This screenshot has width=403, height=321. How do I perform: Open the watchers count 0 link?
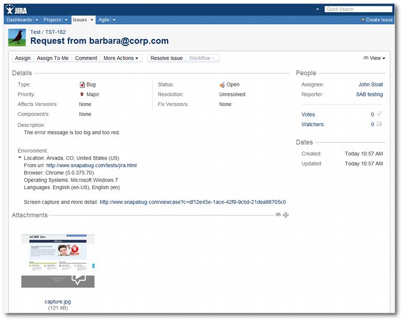click(372, 124)
